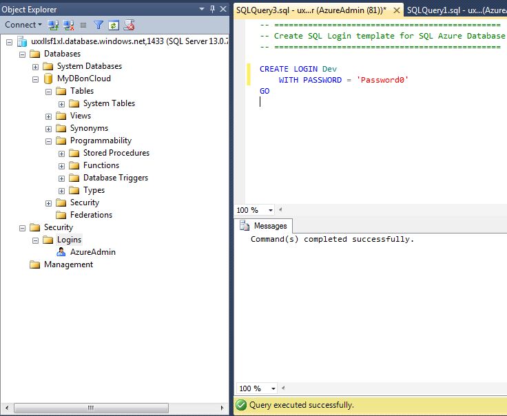The width and height of the screenshot is (507, 416).
Task: Select the Functions node
Action: pos(101,165)
